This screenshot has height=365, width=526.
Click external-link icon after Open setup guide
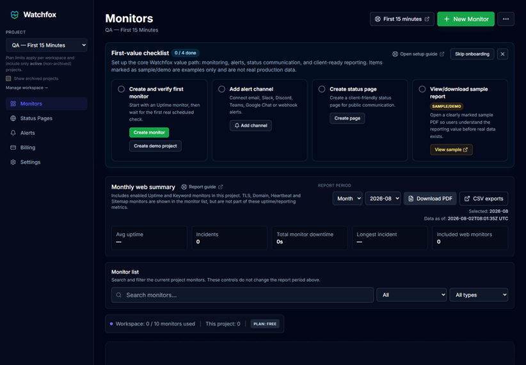click(442, 54)
